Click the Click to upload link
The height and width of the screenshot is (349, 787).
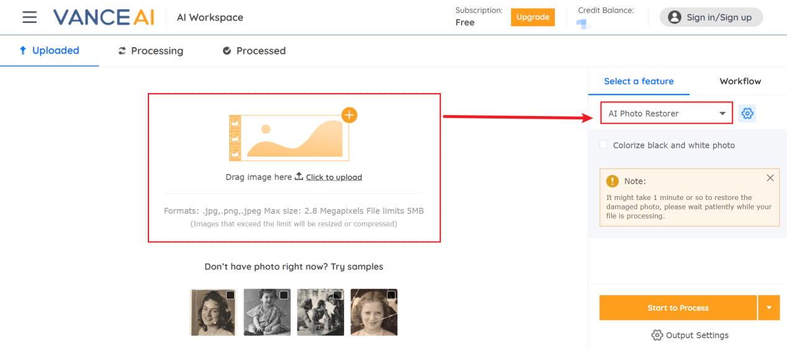334,177
